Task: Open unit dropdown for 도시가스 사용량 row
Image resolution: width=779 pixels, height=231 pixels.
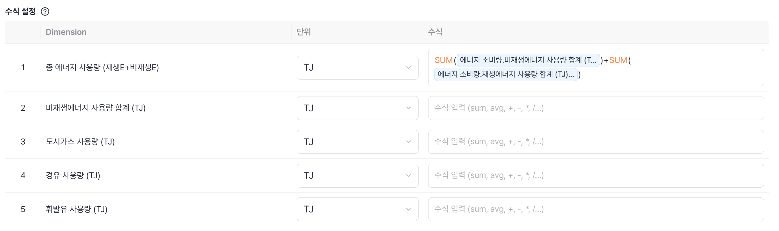Action: click(x=357, y=142)
